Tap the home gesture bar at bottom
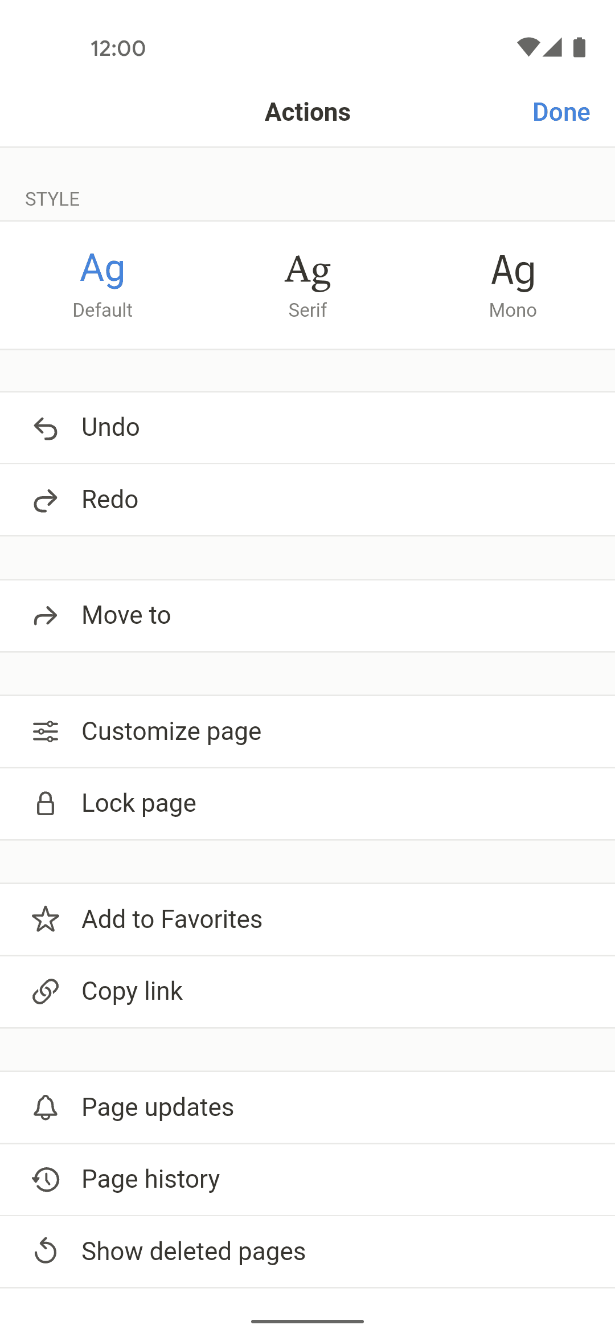The width and height of the screenshot is (615, 1333). (307, 1321)
